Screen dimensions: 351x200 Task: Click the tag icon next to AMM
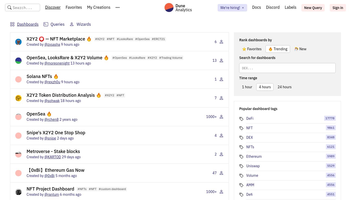241,185
